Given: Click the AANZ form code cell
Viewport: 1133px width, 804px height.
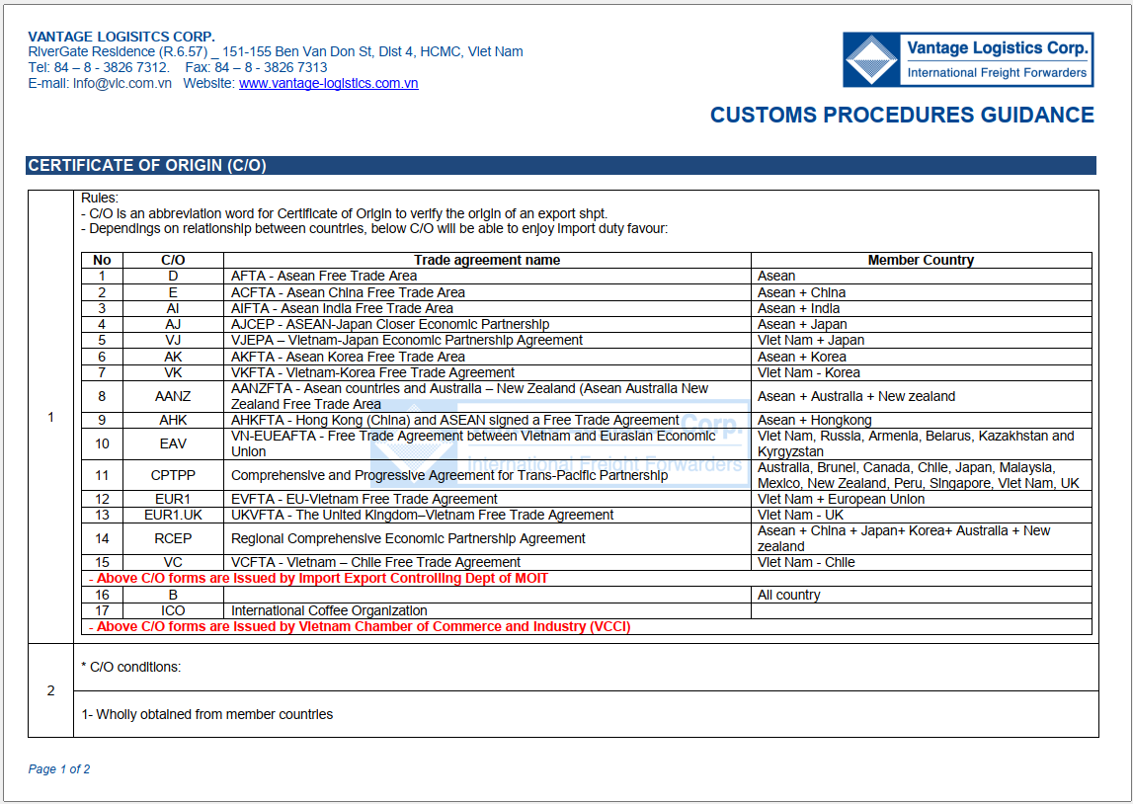Looking at the screenshot, I should click(173, 396).
